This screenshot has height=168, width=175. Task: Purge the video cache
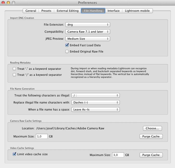pyautogui.click(x=151, y=155)
